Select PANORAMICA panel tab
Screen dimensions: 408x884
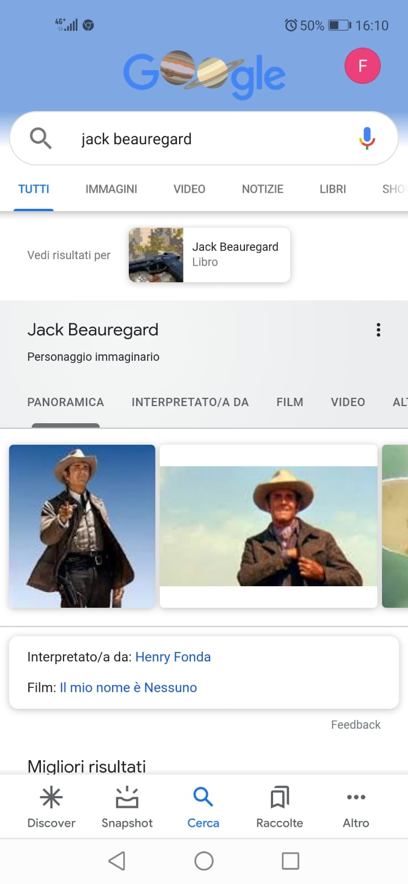[x=66, y=402]
